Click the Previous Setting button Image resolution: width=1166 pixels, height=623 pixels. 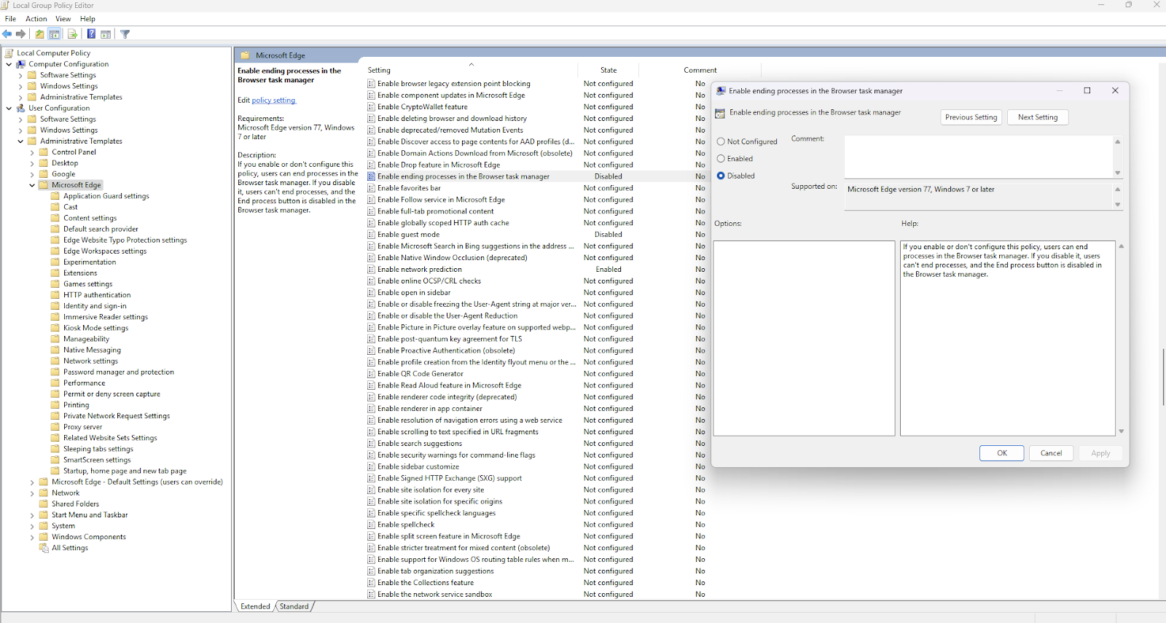(x=971, y=117)
